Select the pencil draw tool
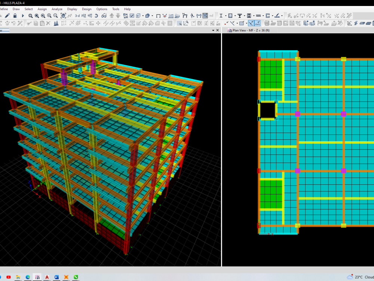The image size is (374, 281). pyautogui.click(x=7, y=15)
